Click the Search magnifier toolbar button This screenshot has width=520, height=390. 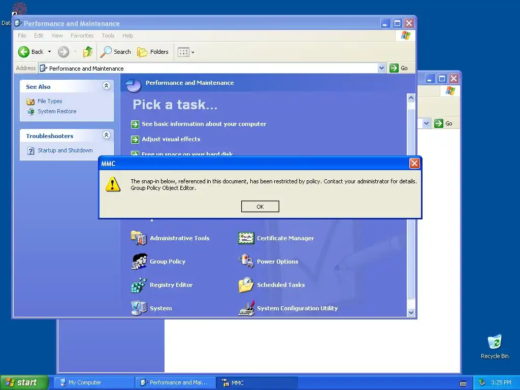point(115,52)
